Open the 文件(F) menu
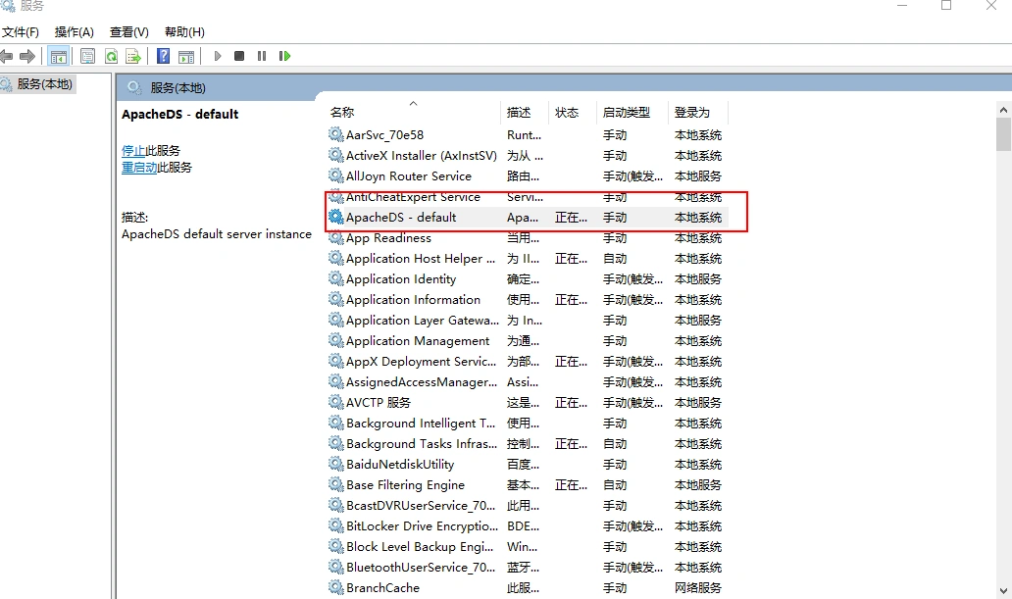Viewport: 1012px width, 599px height. point(21,32)
